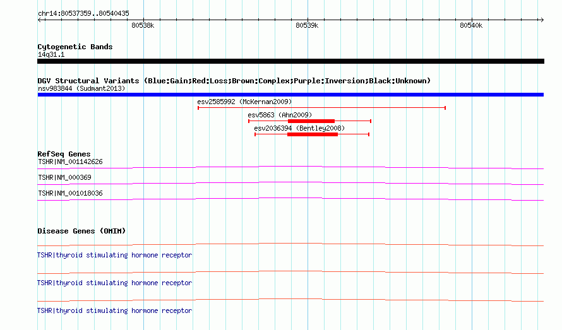Viewport: 562px width, 330px height.
Task: Select the thick red esv5863 variant block
Action: [x=311, y=121]
